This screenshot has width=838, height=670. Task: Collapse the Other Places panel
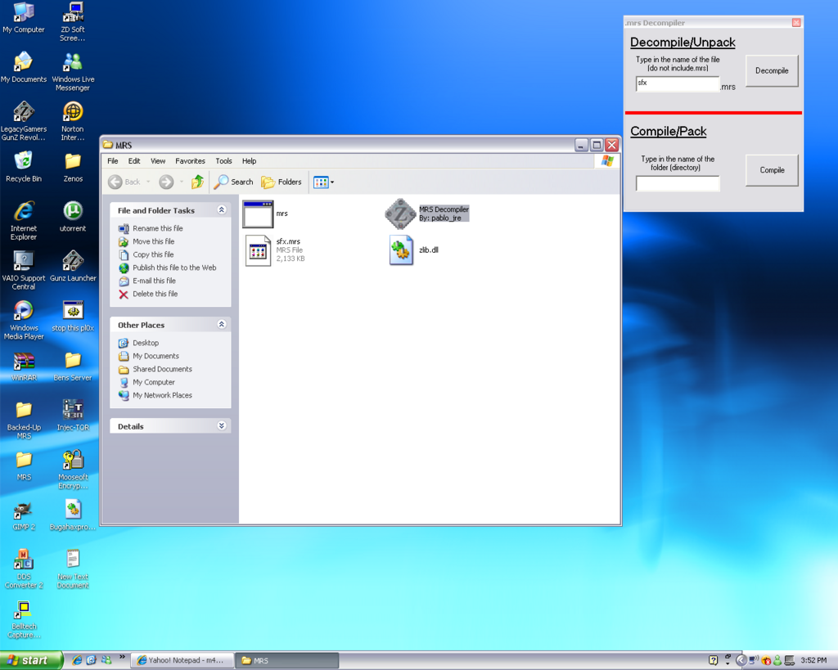click(x=221, y=325)
